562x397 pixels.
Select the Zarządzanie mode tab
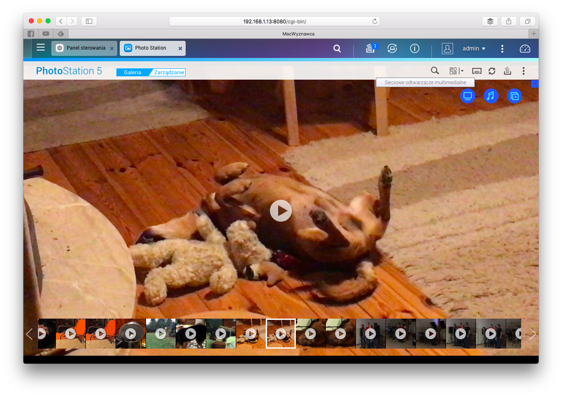169,72
